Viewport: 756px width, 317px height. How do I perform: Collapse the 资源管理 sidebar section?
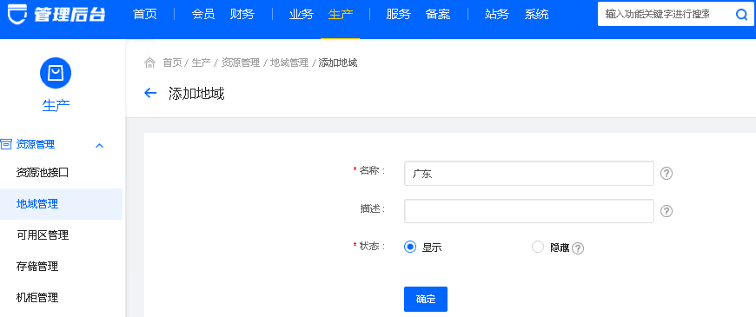(x=99, y=145)
